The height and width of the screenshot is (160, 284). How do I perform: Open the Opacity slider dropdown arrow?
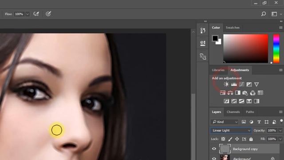[x=280, y=130]
